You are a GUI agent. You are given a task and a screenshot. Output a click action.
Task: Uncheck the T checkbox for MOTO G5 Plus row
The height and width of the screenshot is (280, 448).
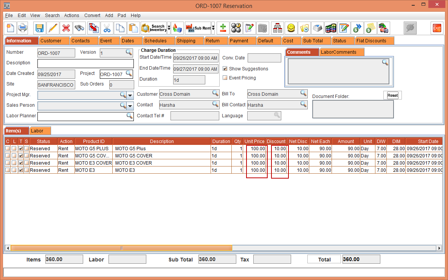[21, 149]
